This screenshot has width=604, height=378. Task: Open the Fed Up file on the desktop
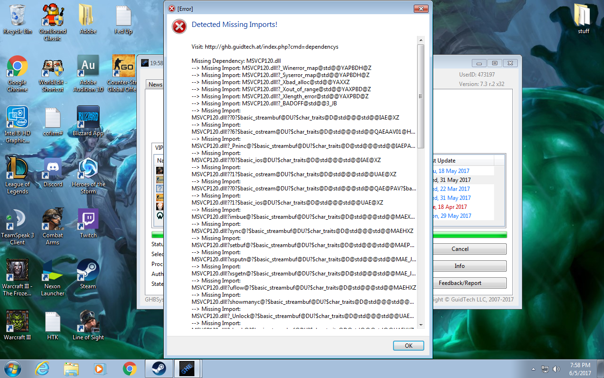(x=123, y=20)
